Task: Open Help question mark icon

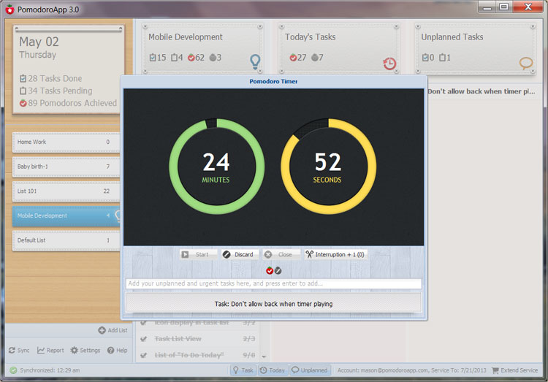Action: (x=111, y=350)
